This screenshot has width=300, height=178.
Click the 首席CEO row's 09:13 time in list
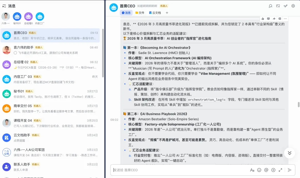(94, 33)
